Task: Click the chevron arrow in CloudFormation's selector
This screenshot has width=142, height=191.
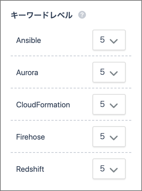Action: (114, 105)
